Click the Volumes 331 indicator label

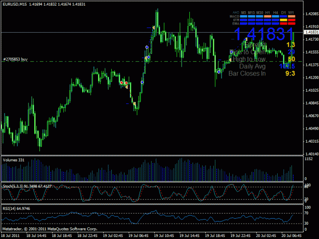14,160
